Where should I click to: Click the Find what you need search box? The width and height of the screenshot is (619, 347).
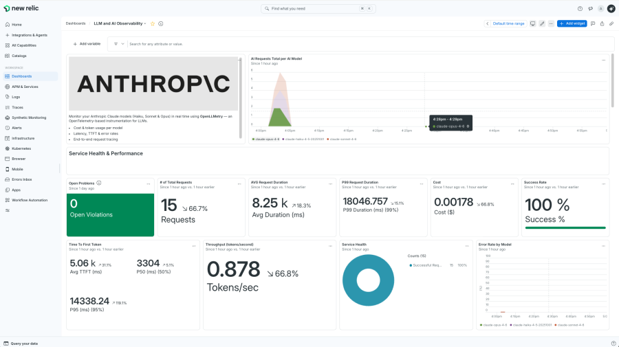point(318,8)
